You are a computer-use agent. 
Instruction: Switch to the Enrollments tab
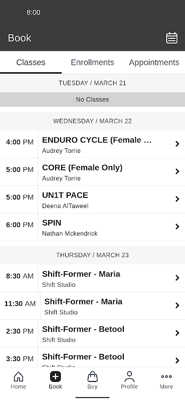(92, 62)
